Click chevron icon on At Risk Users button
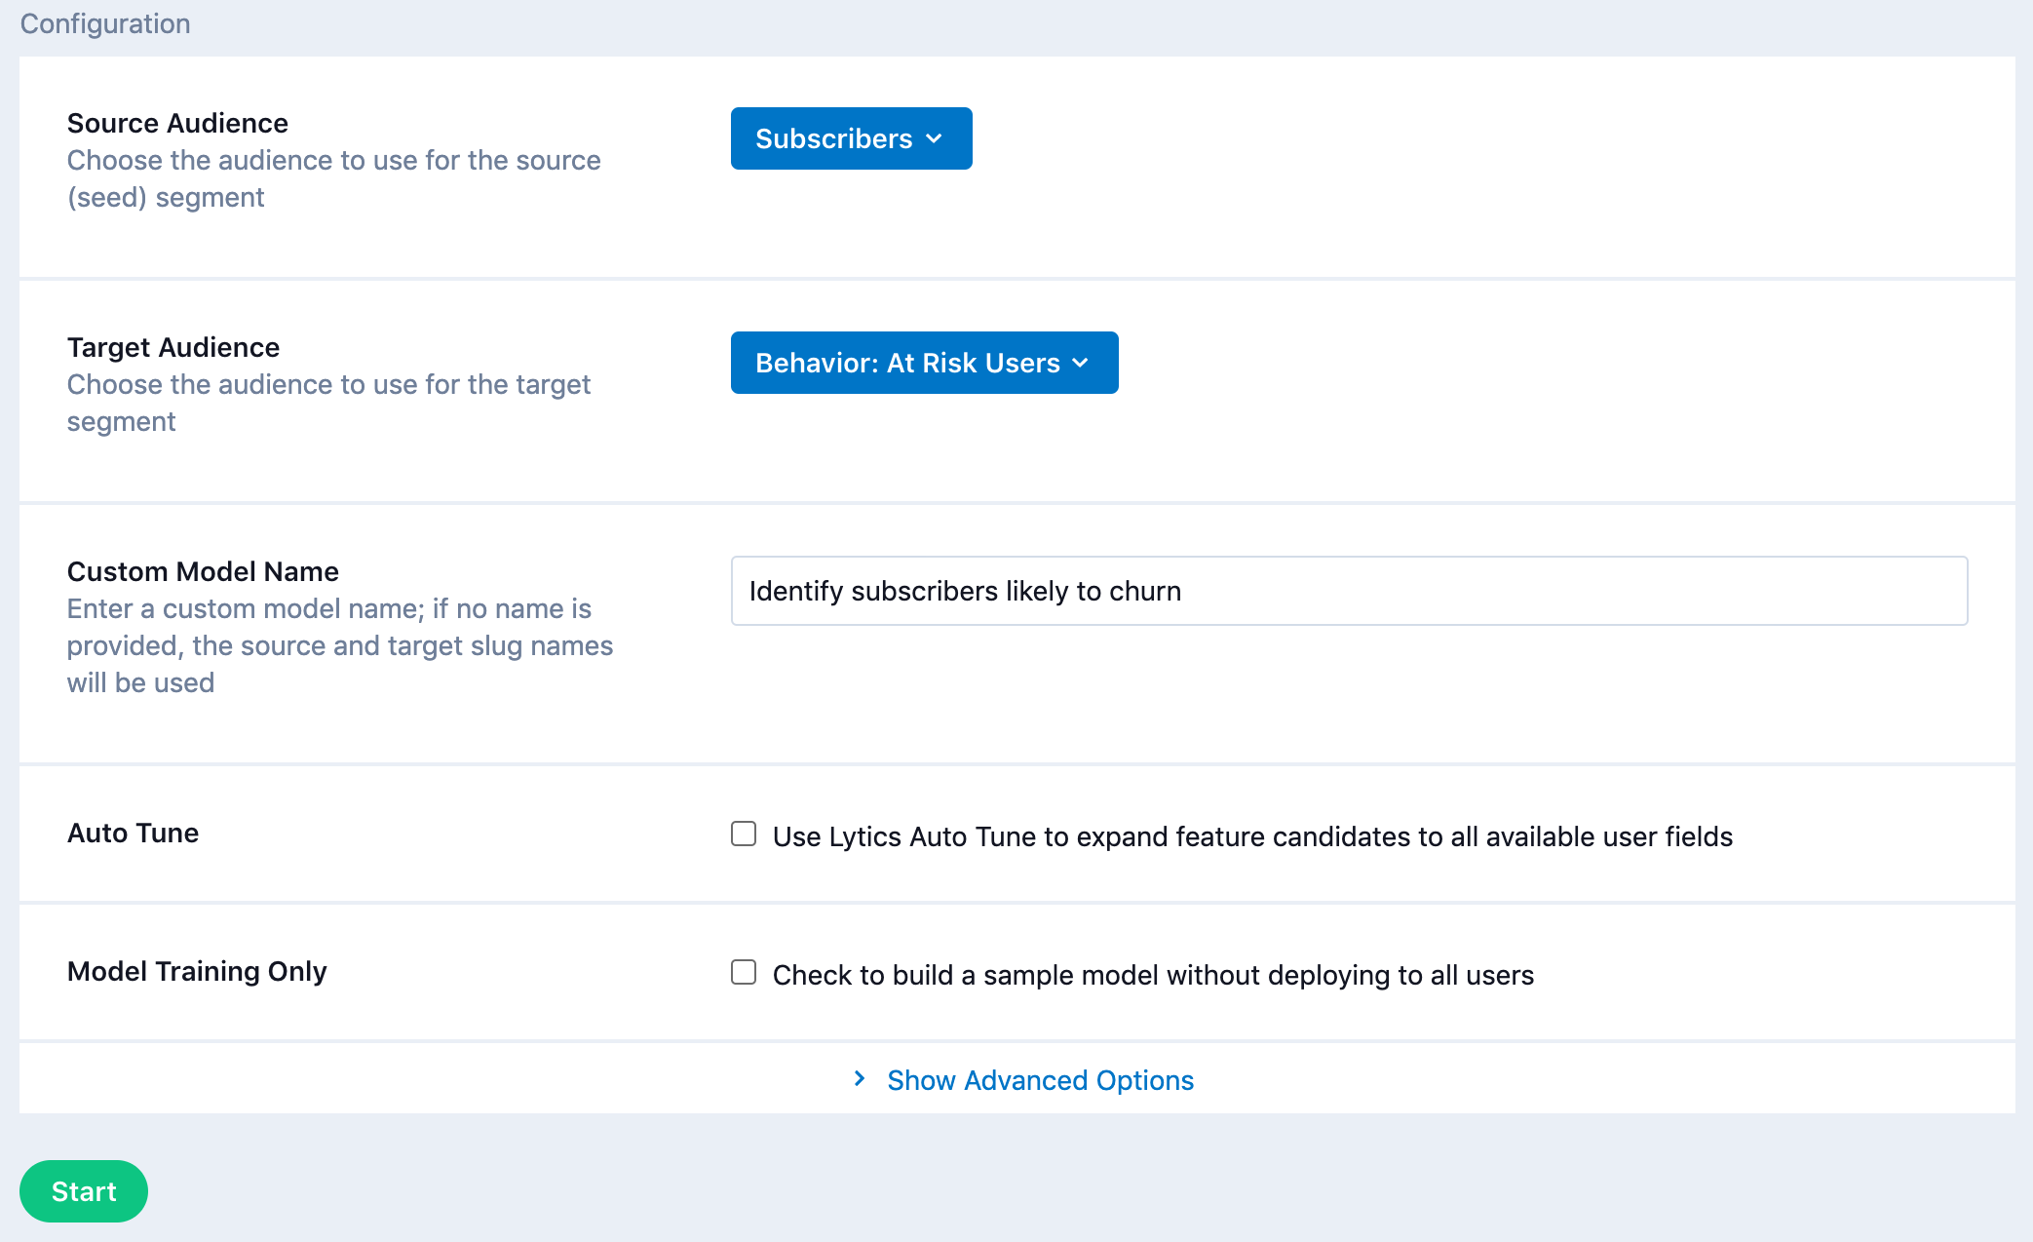Image resolution: width=2033 pixels, height=1242 pixels. (1081, 364)
